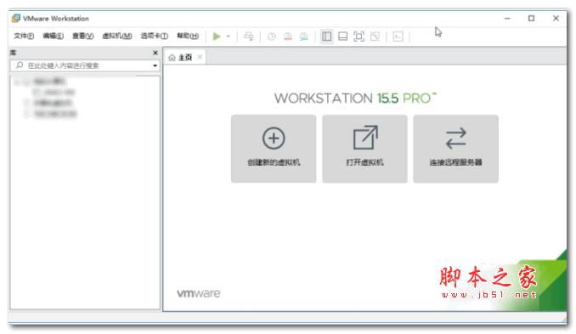Click the magnifier icon in library search
The height and width of the screenshot is (334, 576).
[19, 65]
